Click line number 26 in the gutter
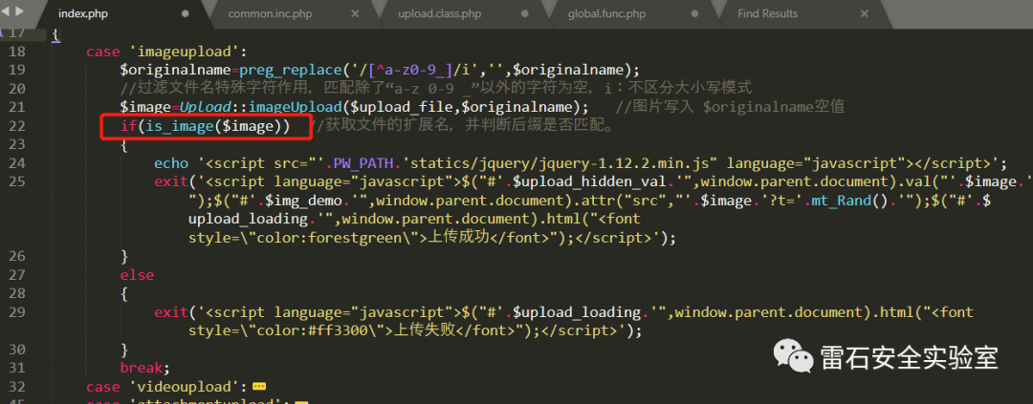Screen dimensions: 1033x404 [18, 255]
